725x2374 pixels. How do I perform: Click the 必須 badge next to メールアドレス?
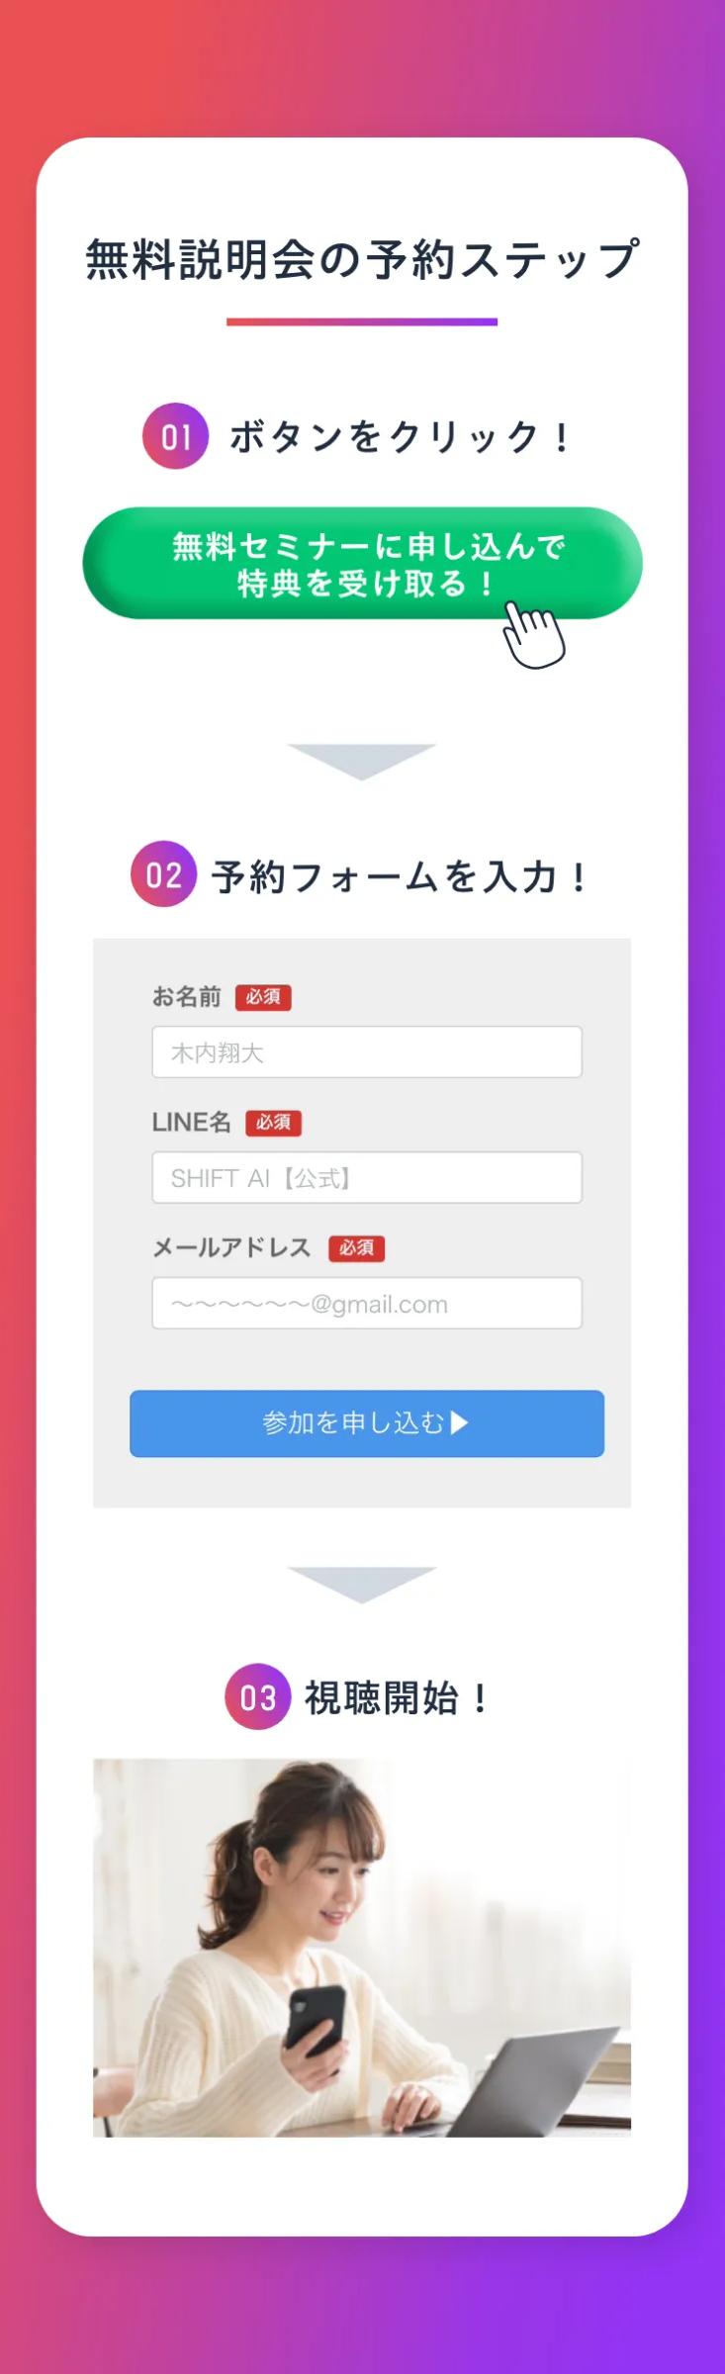point(358,1249)
